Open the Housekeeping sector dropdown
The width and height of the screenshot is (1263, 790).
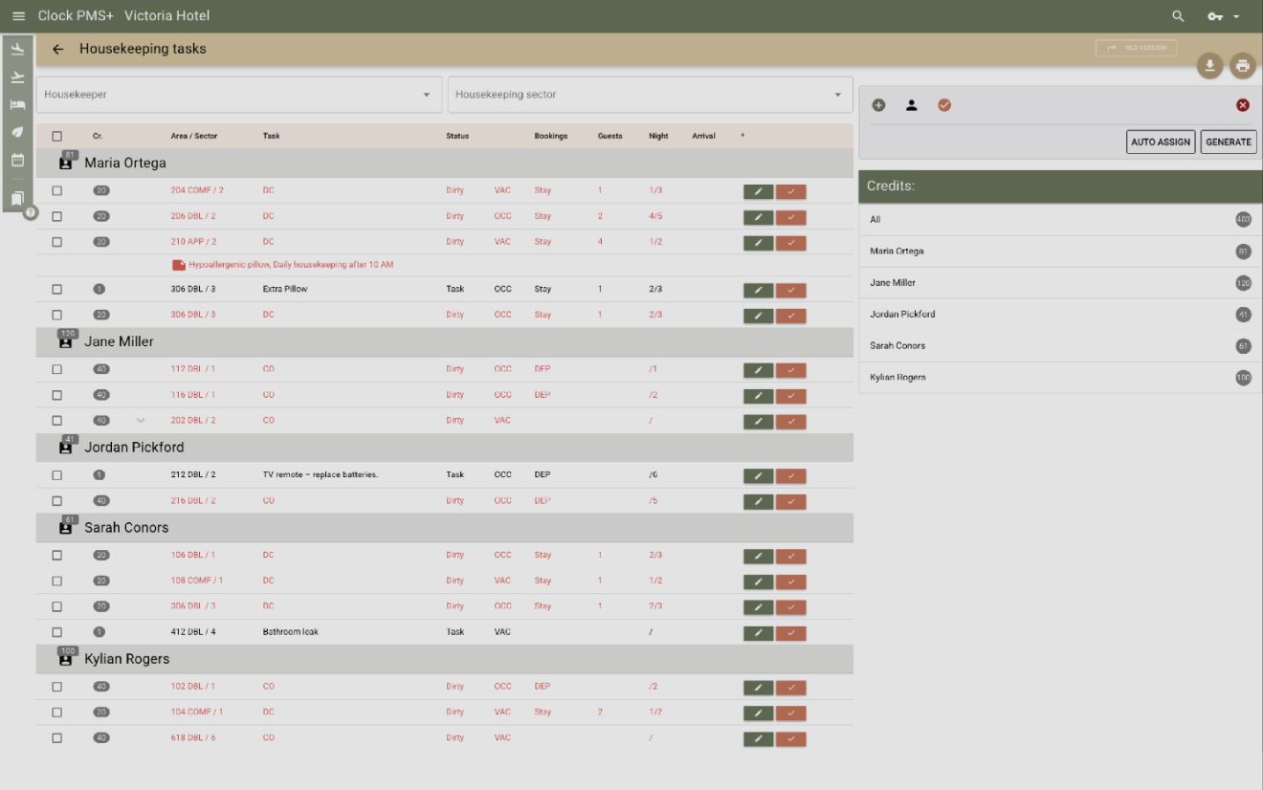point(650,95)
